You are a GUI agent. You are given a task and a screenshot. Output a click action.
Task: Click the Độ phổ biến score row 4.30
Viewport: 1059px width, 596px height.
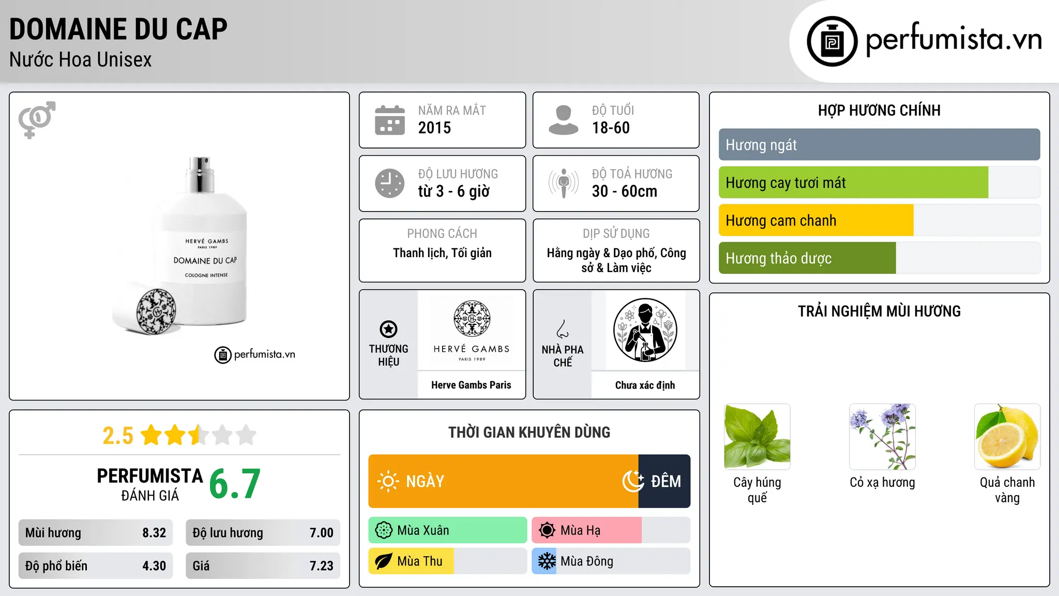pyautogui.click(x=96, y=566)
